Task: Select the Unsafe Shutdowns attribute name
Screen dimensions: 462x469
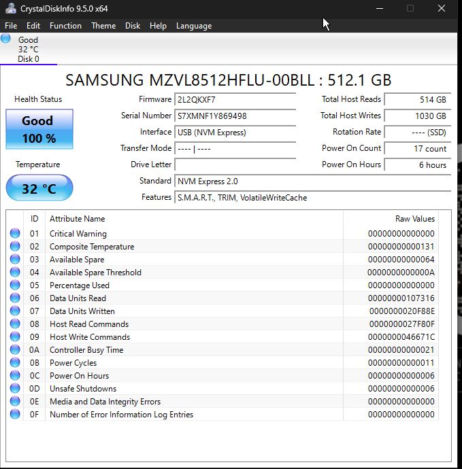Action: 83,389
